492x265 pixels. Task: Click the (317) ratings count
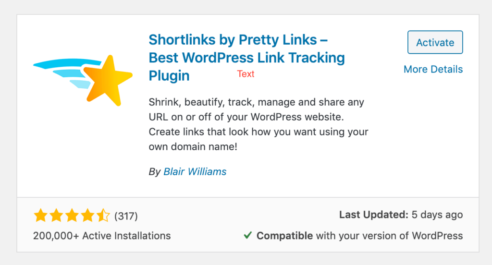[x=126, y=216]
